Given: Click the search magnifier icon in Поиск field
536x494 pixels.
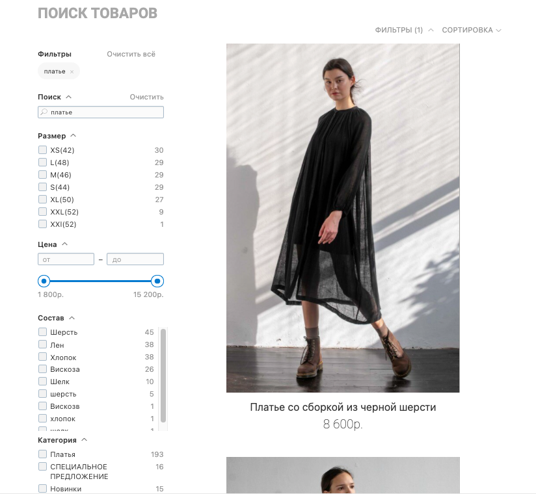Looking at the screenshot, I should (44, 112).
